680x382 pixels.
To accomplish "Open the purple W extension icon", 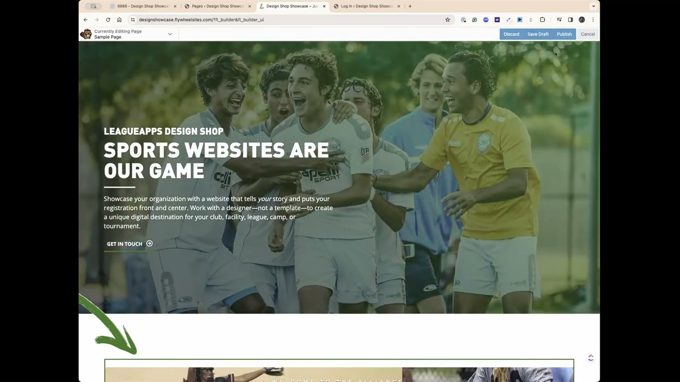I will pos(497,20).
